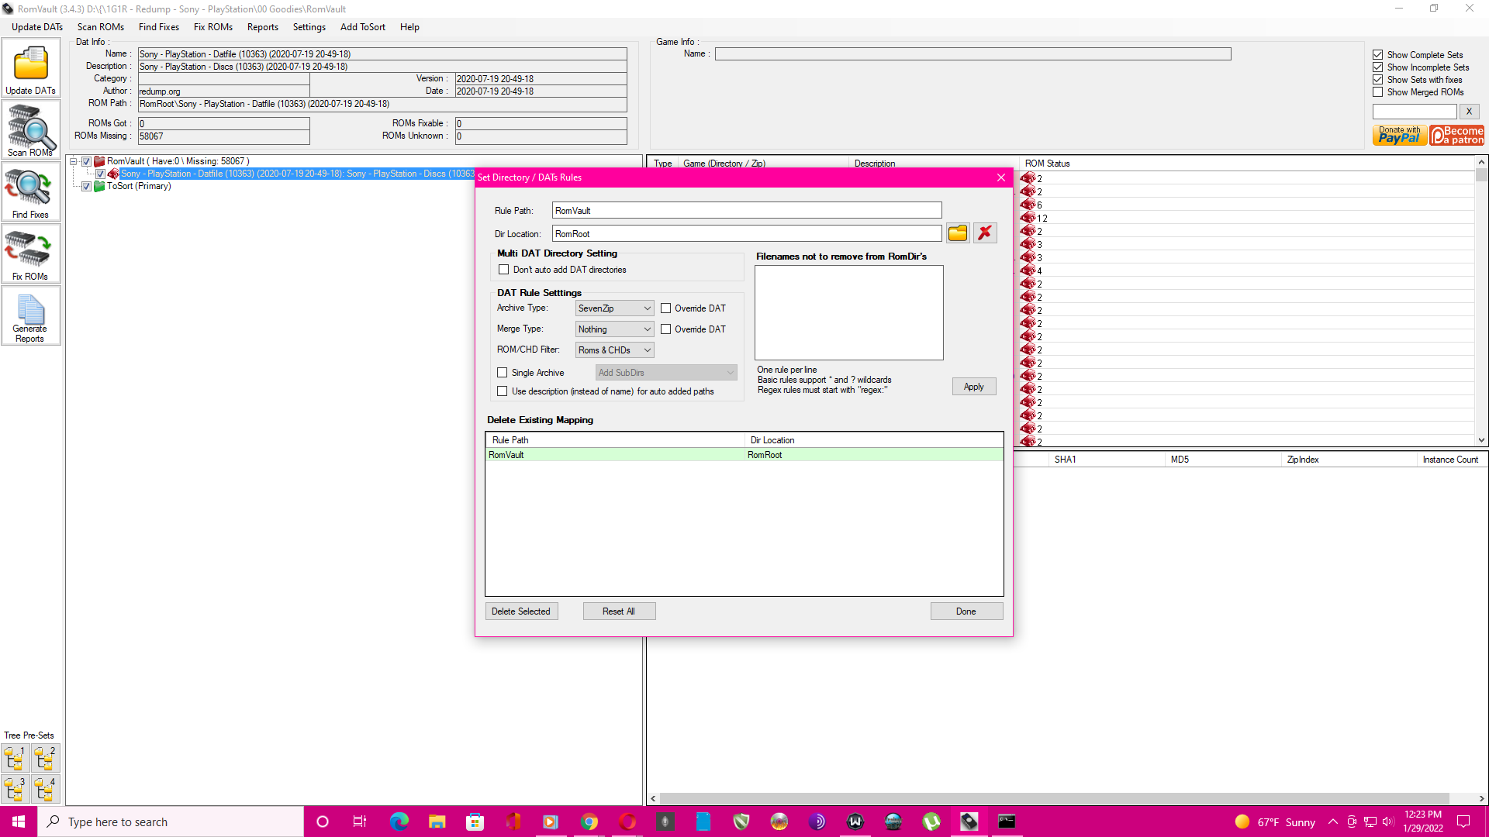This screenshot has height=837, width=1489.
Task: Enable the Single Archive checkbox
Action: click(503, 373)
